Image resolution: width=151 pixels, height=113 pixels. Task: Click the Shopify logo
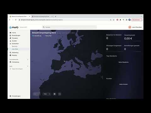coord(14,27)
